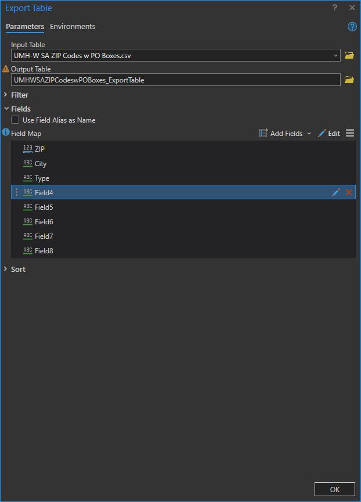Click the question mark in title bar
Viewport: 361px width, 502px height.
[x=334, y=8]
